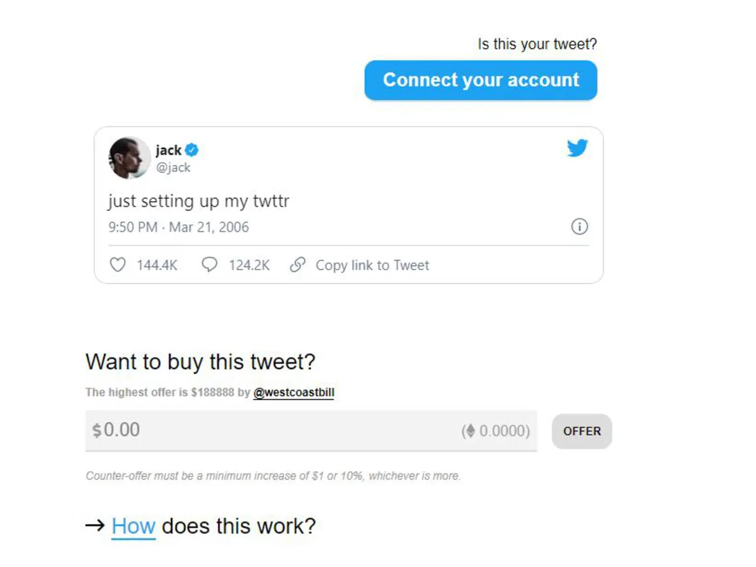Select the tweet text just setting up my twttr
The height and width of the screenshot is (567, 756).
click(198, 201)
